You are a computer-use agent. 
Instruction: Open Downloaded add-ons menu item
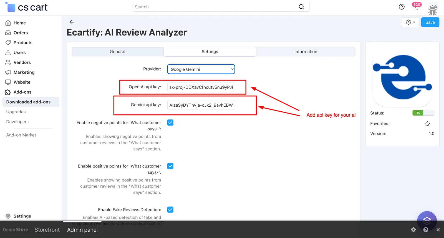tap(31, 102)
